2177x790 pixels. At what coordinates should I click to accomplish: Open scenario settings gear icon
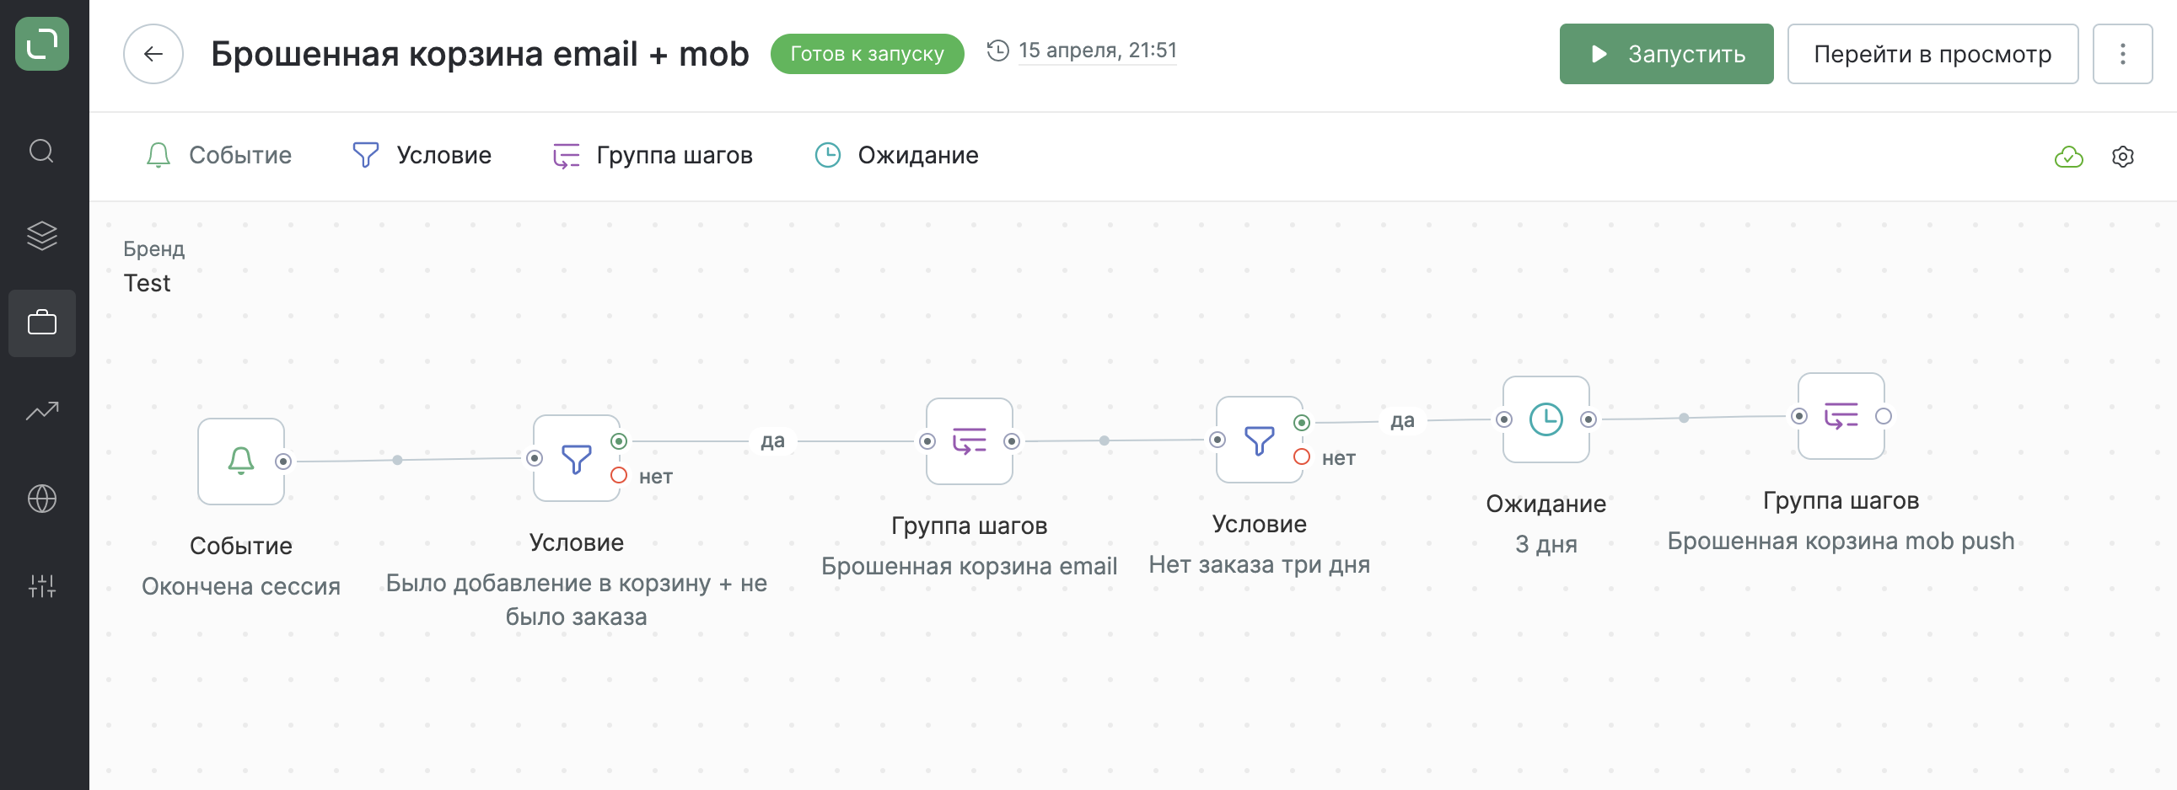(x=2122, y=156)
